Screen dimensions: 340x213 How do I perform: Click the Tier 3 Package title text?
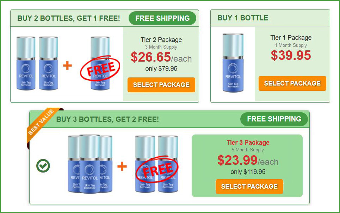click(248, 143)
